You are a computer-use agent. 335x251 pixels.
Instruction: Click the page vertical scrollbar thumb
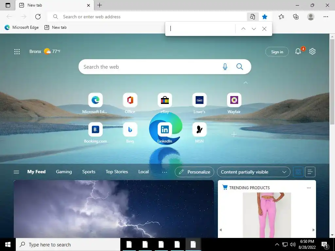332,81
